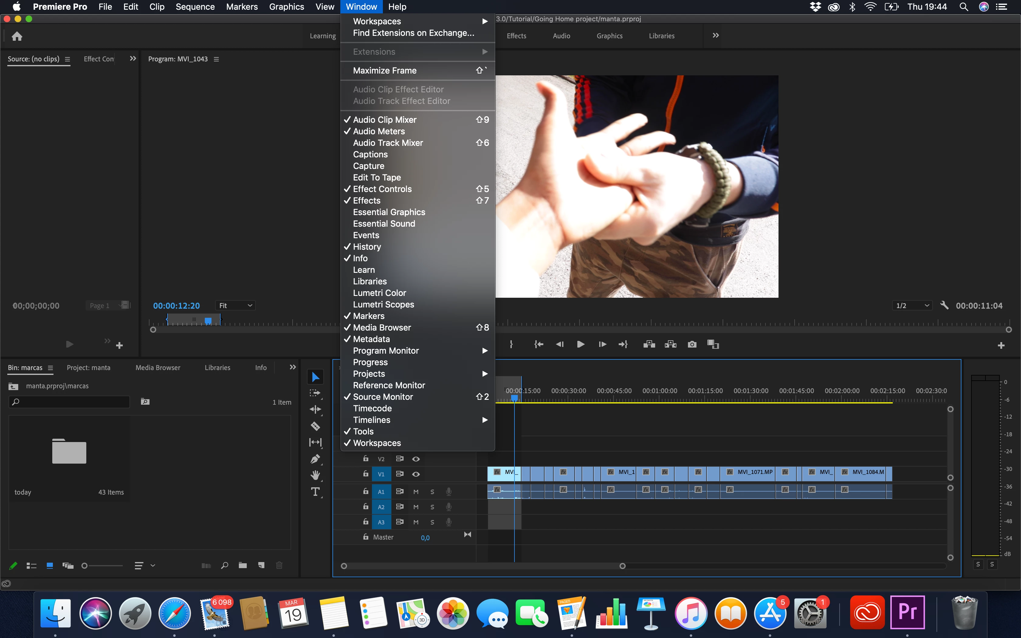Toggle lock on track A2
This screenshot has width=1021, height=638.
click(x=365, y=506)
